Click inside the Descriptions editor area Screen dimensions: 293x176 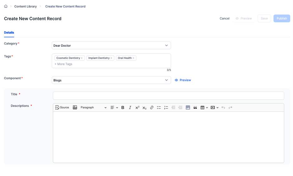[x=168, y=137]
